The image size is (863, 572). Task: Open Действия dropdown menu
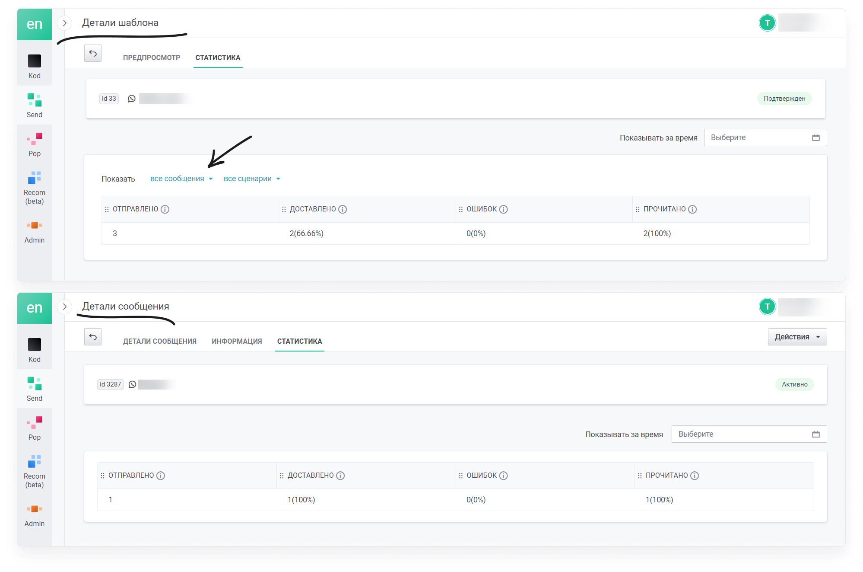click(x=797, y=337)
